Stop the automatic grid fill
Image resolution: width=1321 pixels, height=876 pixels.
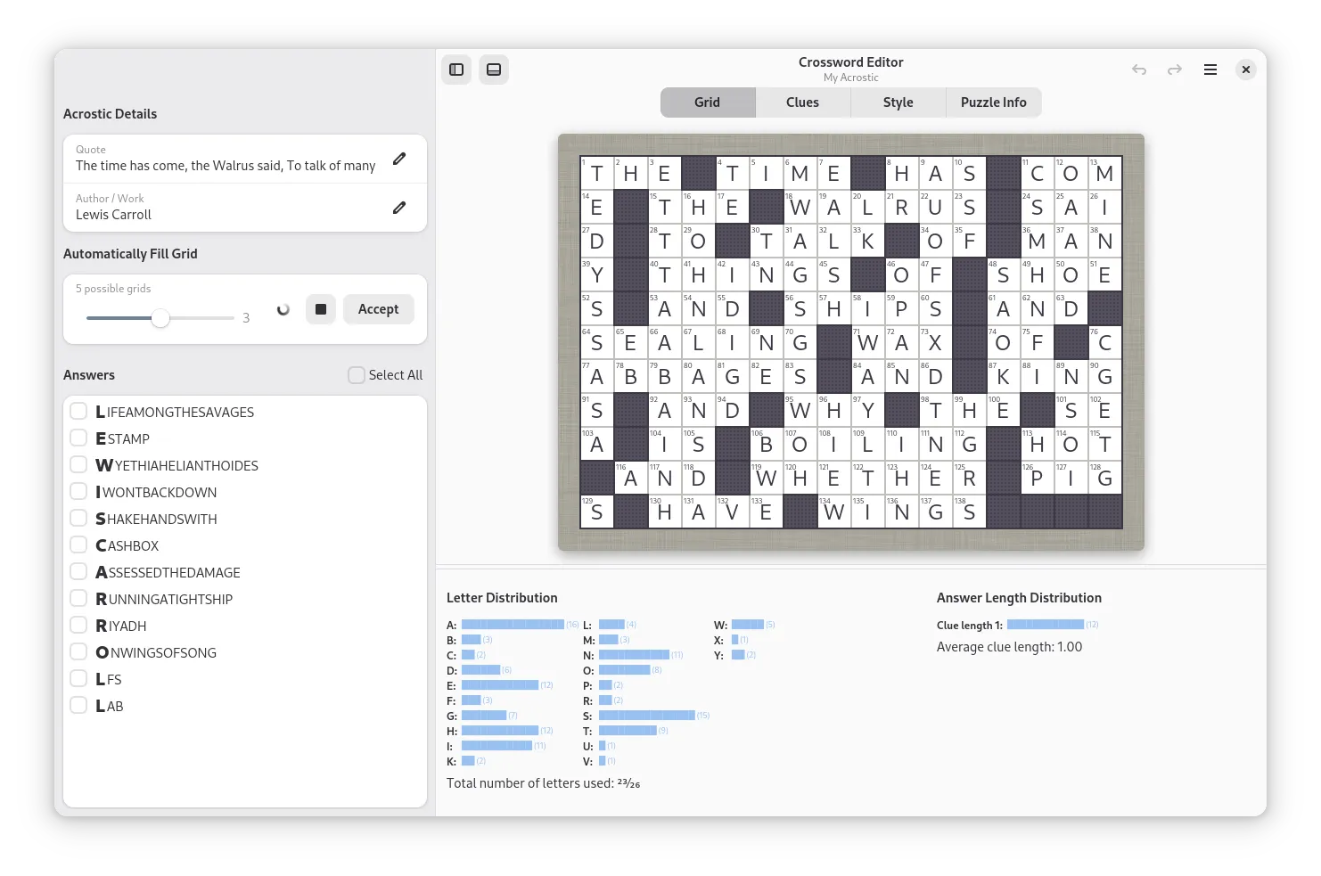[321, 309]
